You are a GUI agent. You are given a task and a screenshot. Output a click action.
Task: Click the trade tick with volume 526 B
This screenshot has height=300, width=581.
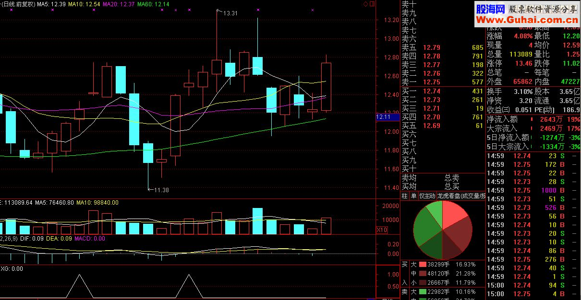coord(533,208)
